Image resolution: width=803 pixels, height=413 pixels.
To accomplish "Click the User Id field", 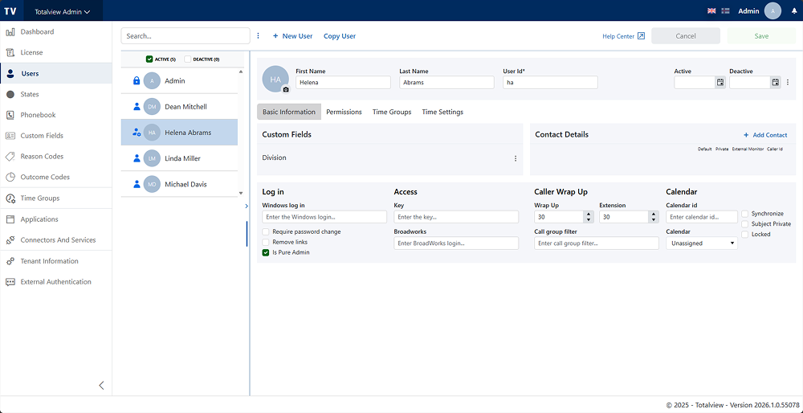I will click(x=550, y=83).
